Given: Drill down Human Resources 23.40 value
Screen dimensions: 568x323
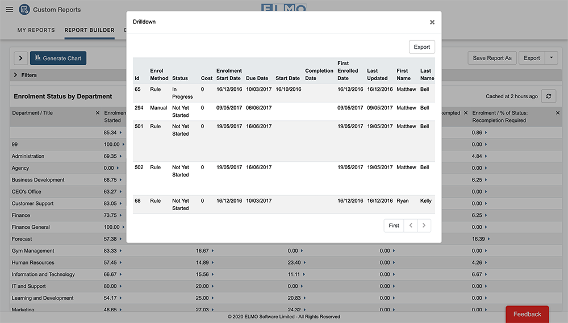Looking at the screenshot, I should pyautogui.click(x=304, y=262).
